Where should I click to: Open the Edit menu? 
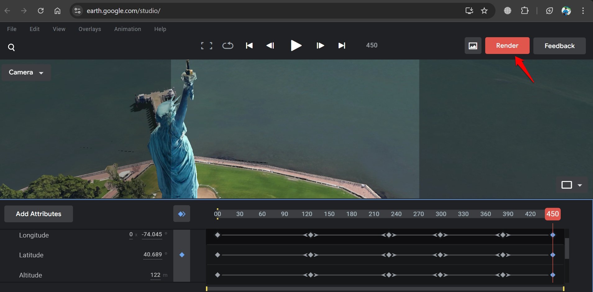[34, 29]
